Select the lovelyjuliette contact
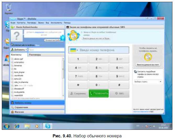The height and width of the screenshot is (140, 175). (x=19, y=92)
